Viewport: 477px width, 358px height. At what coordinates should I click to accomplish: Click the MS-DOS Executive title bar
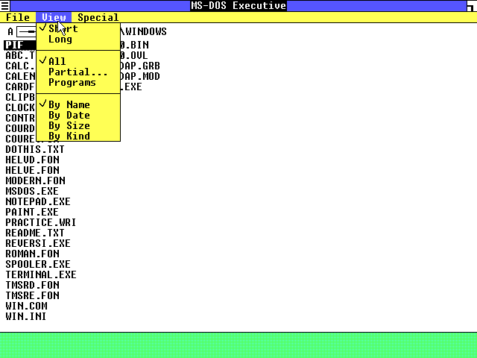click(x=238, y=5)
